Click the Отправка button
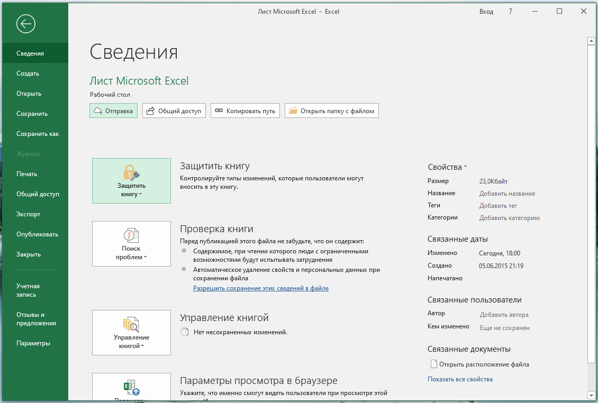Screen dimensions: 598x403 [x=114, y=111]
